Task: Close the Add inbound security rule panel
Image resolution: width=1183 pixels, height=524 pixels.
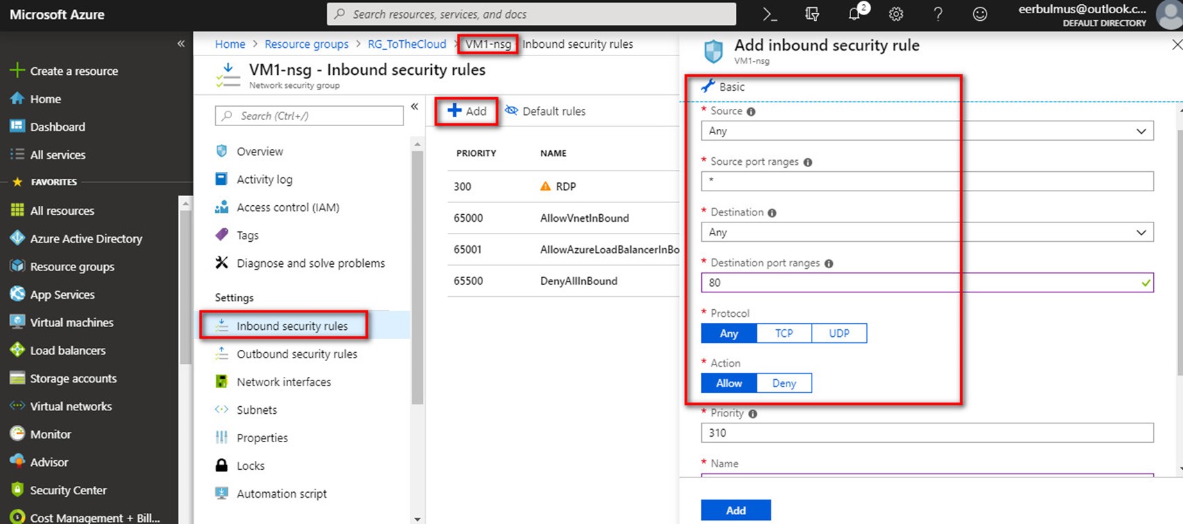Action: point(1177,44)
